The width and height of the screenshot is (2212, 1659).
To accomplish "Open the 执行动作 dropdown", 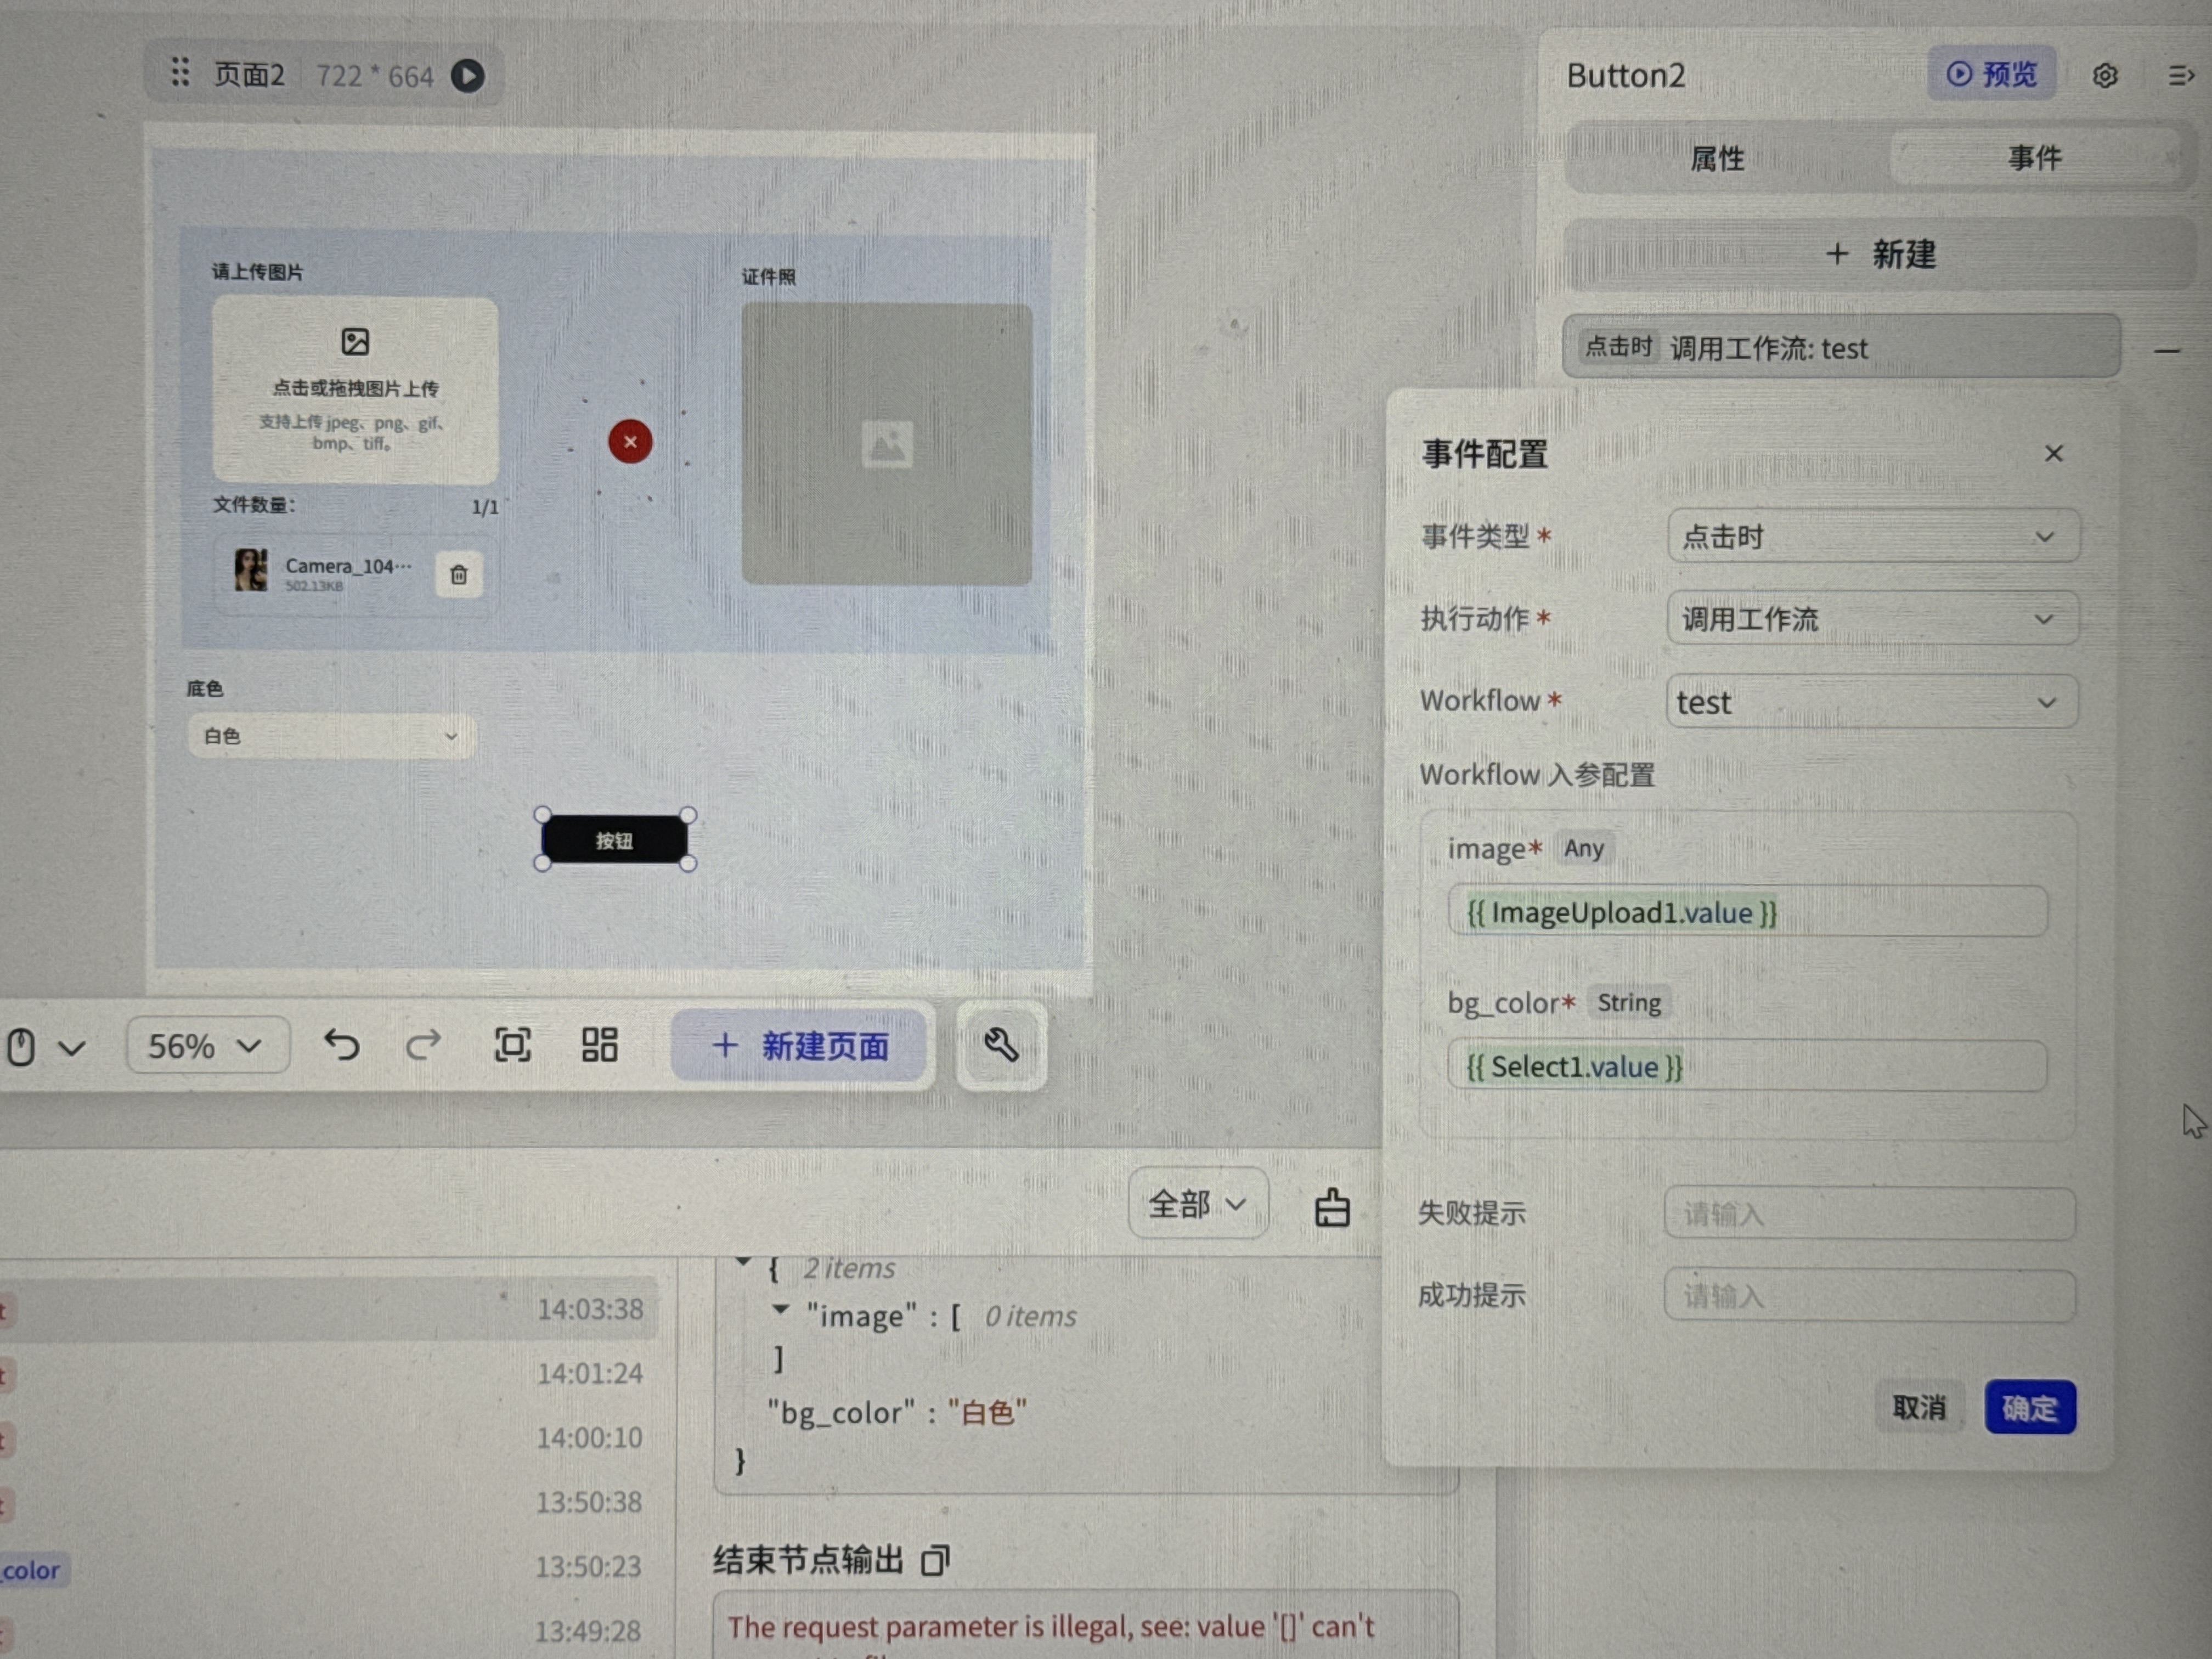I will (x=1873, y=619).
